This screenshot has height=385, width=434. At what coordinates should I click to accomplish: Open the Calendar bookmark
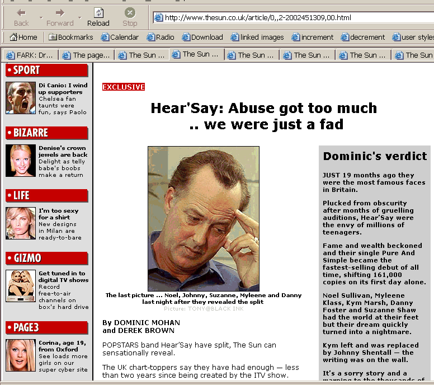coord(120,37)
